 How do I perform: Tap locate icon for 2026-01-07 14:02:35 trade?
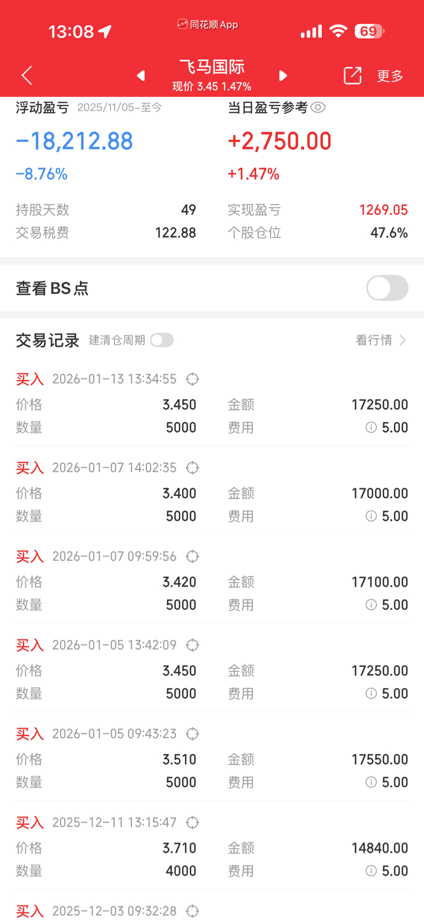coord(192,468)
